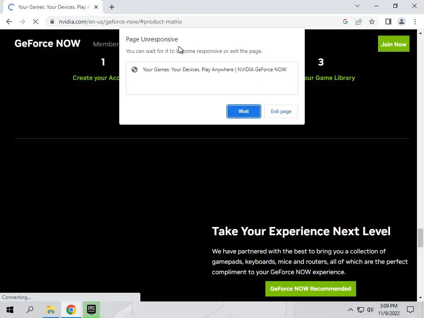
Task: Click the Google icon in address bar
Action: [x=345, y=22]
